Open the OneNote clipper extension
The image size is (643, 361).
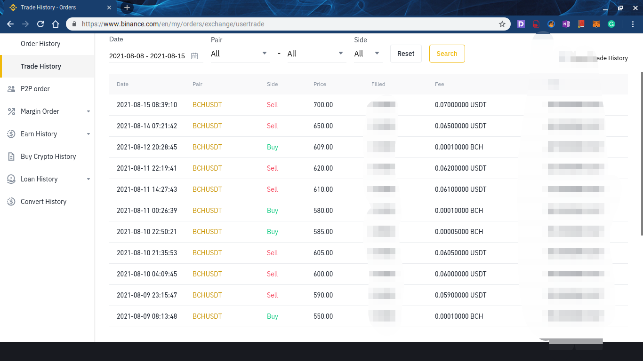point(566,24)
